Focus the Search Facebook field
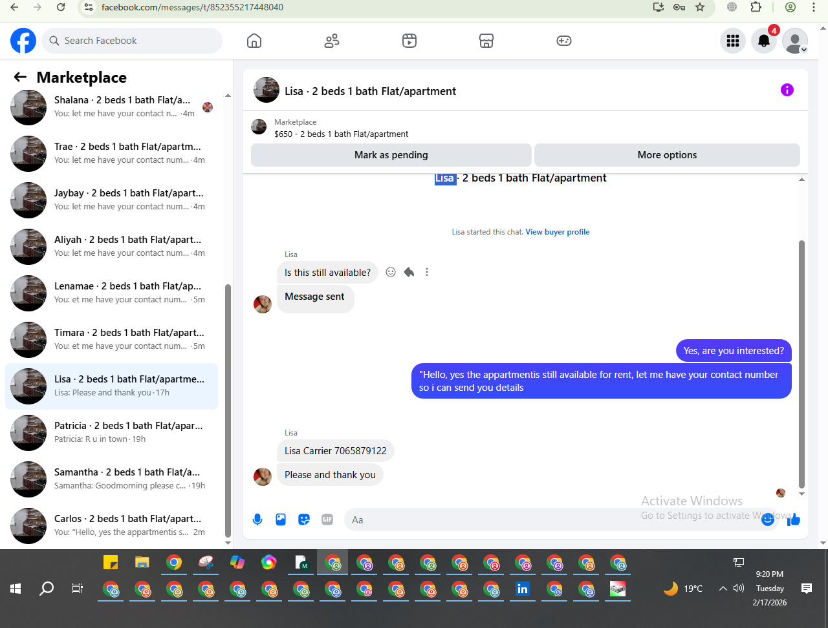828x628 pixels. point(132,41)
